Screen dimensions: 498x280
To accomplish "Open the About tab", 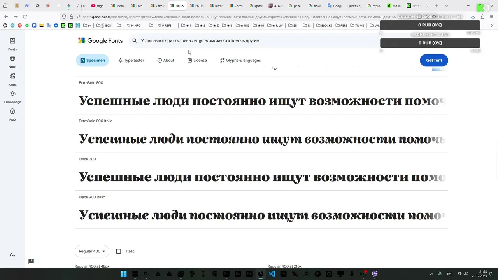I will (x=166, y=60).
